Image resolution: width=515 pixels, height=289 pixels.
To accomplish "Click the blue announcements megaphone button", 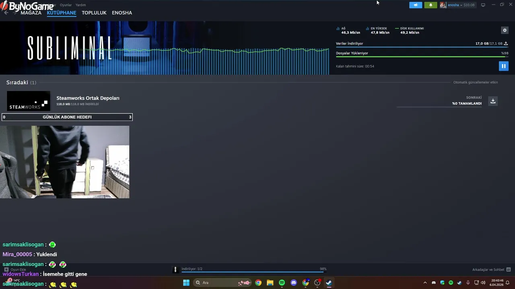I will 416,5.
